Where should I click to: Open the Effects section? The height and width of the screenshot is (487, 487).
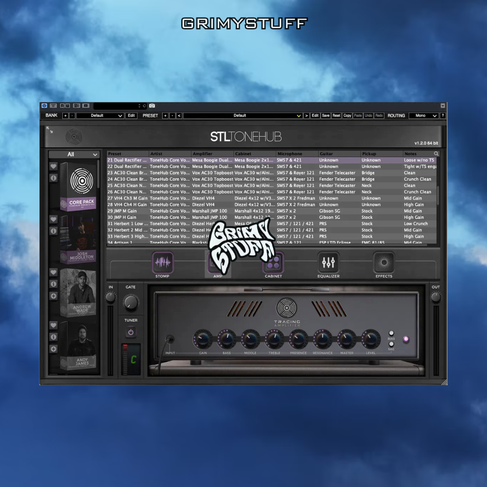click(x=384, y=264)
